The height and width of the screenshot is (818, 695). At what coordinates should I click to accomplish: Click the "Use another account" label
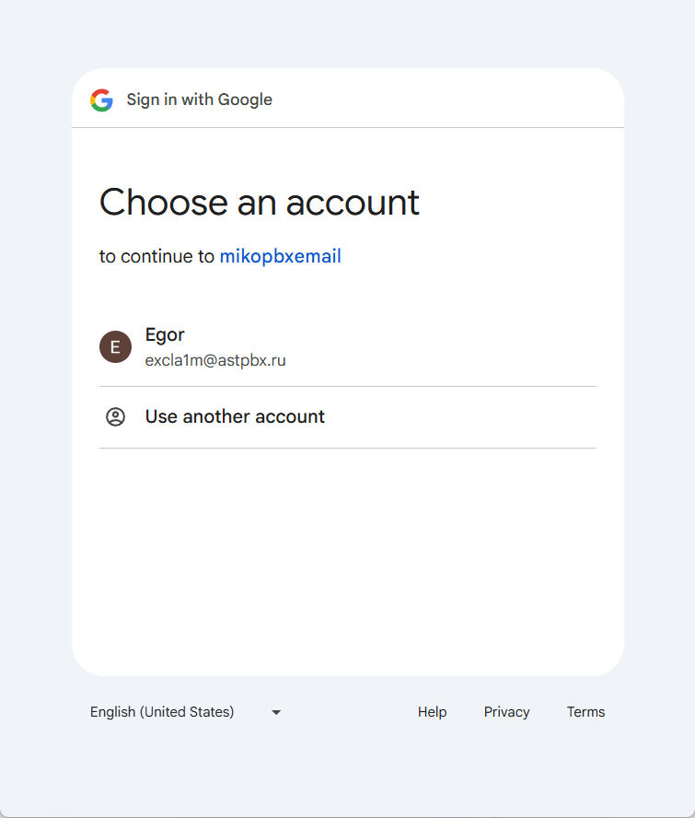point(235,417)
